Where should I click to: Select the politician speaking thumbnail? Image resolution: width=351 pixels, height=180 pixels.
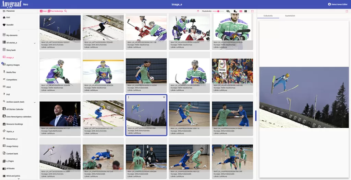[60, 114]
